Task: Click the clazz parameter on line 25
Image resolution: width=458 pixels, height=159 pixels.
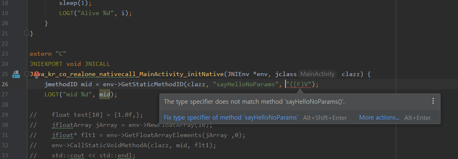Action: pyautogui.click(x=351, y=74)
